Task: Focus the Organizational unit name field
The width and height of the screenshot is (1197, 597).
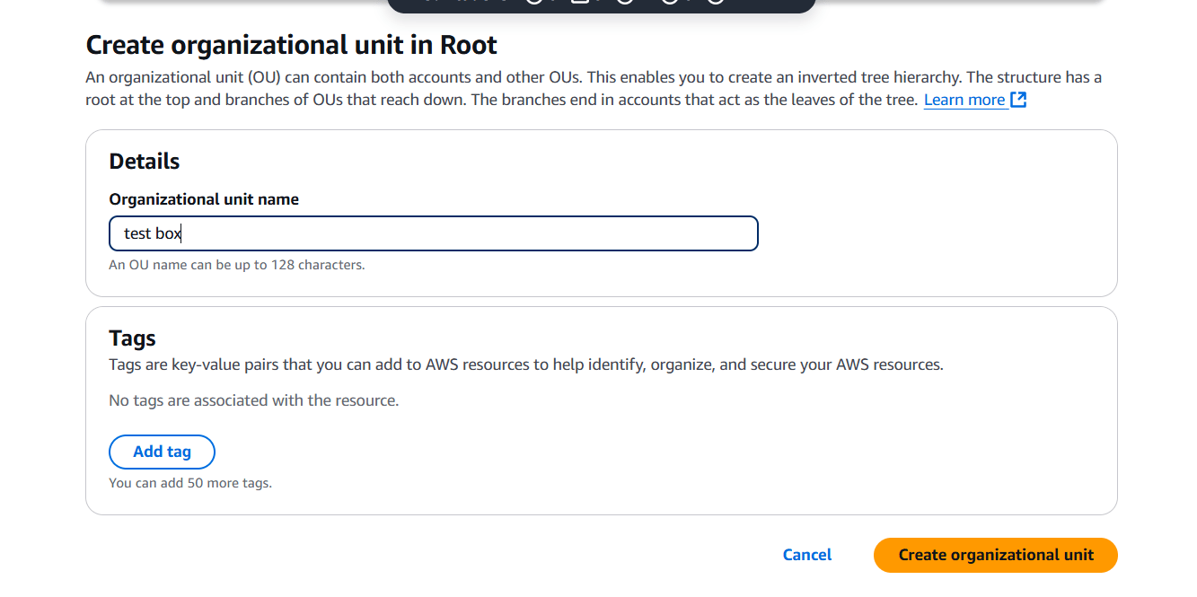Action: click(x=433, y=233)
